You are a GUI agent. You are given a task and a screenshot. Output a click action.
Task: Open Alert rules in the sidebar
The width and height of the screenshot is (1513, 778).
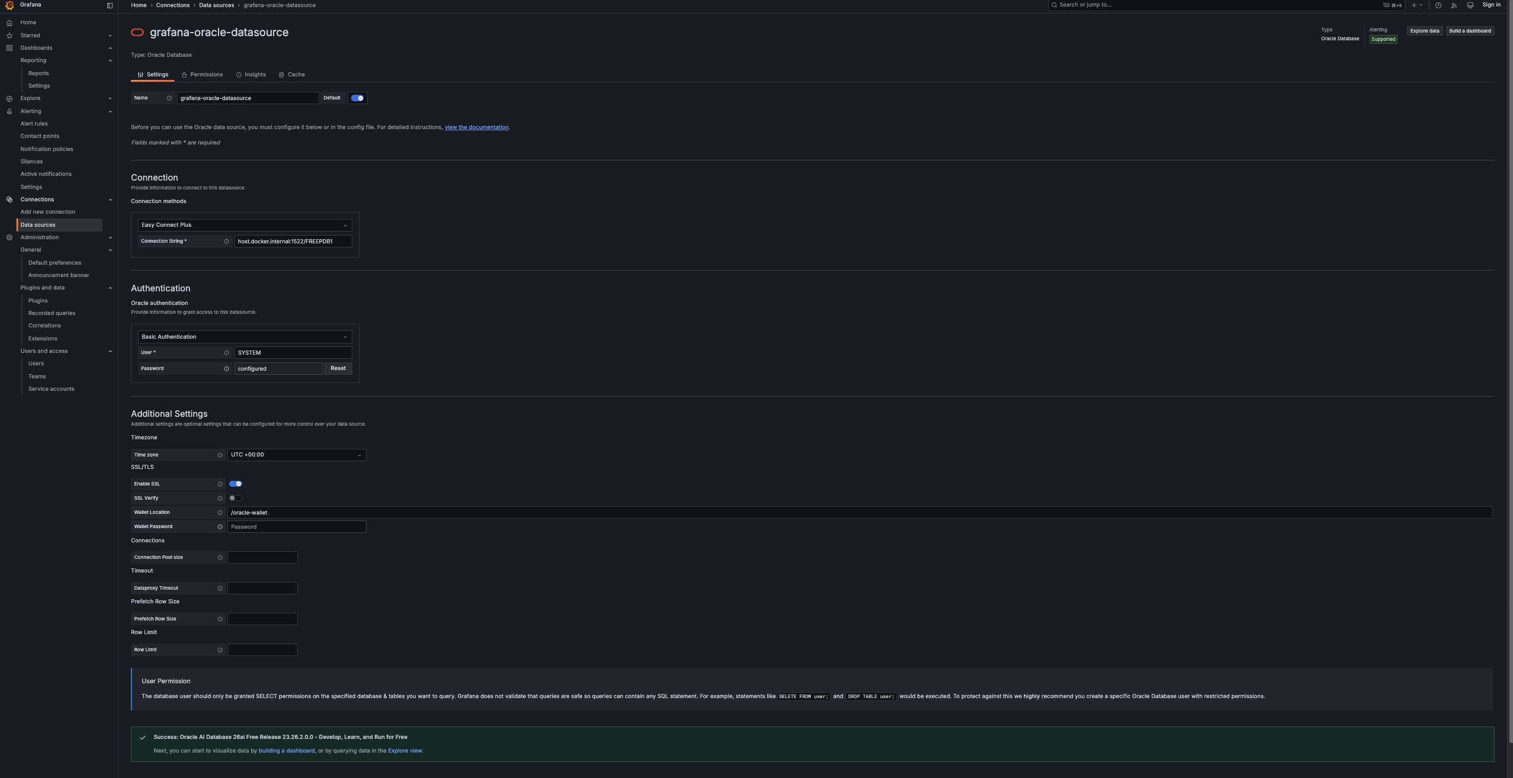(34, 124)
